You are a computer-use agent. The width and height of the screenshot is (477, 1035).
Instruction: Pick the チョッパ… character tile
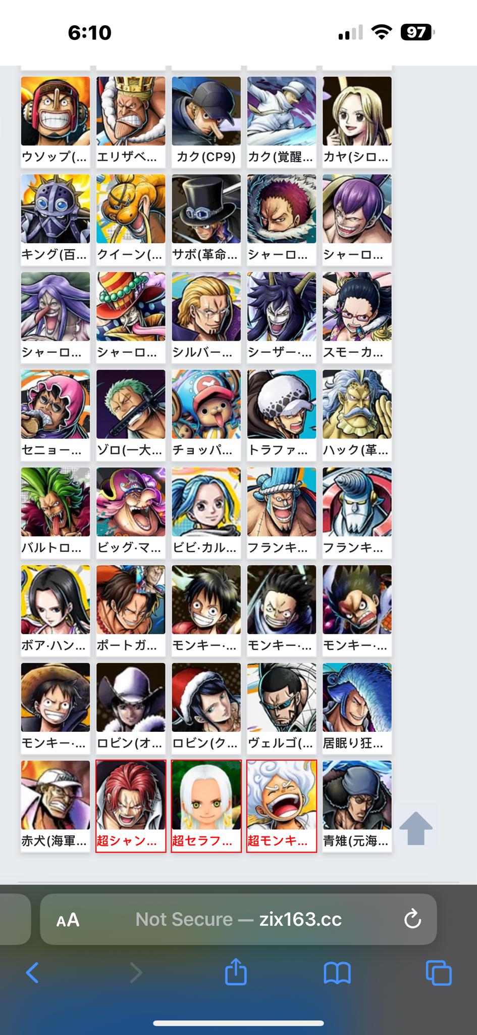coord(206,415)
